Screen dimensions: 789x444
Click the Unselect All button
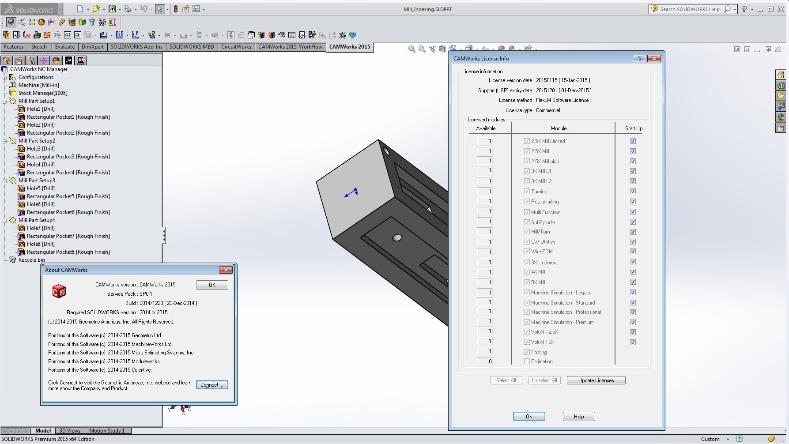click(x=544, y=380)
